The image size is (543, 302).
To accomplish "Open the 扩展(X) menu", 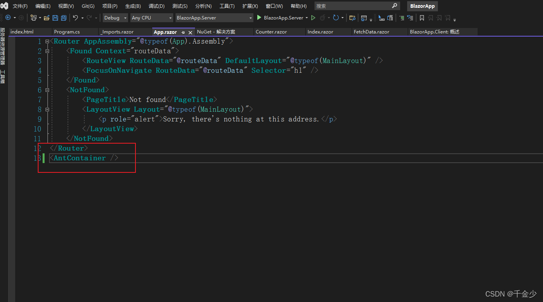I will coord(250,6).
